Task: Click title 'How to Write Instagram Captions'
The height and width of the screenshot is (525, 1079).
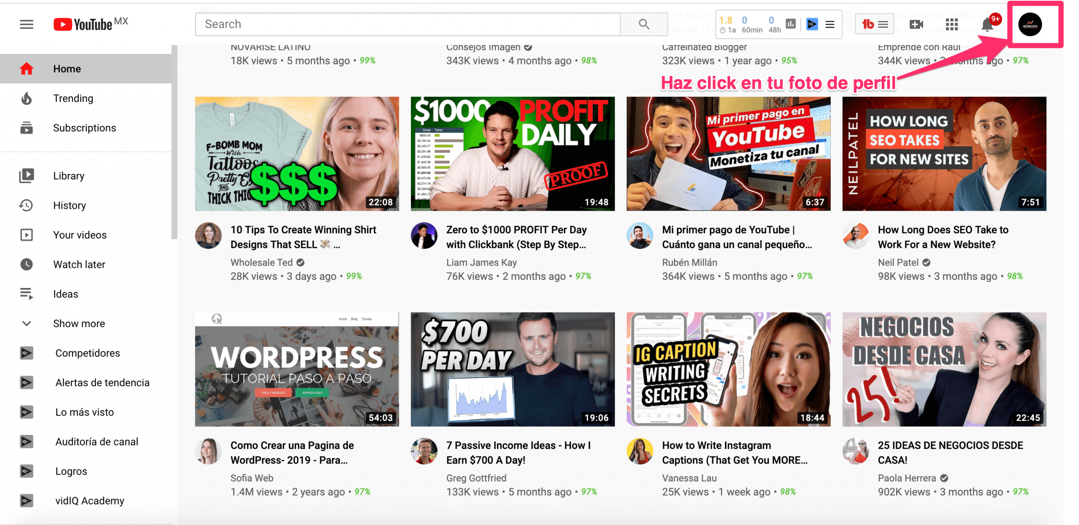Action: click(x=735, y=453)
